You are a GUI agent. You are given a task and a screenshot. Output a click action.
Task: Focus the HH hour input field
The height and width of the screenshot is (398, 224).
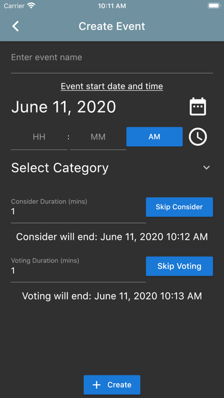(39, 140)
